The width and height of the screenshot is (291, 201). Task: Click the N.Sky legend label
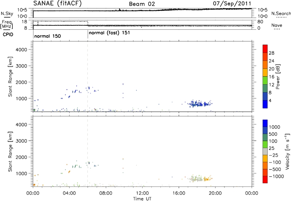click(x=7, y=13)
